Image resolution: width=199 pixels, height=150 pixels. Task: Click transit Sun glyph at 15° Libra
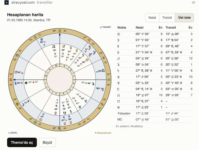(41, 120)
